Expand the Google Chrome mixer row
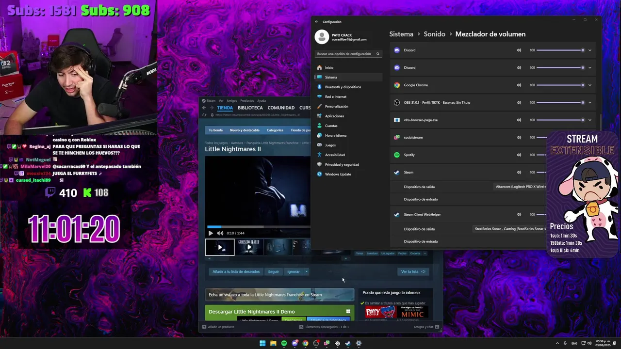 click(590, 85)
